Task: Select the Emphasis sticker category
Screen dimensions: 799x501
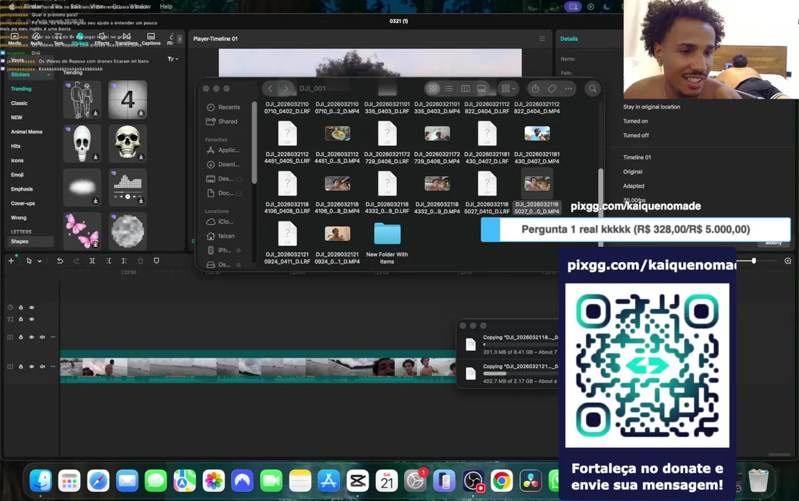Action: coord(22,189)
